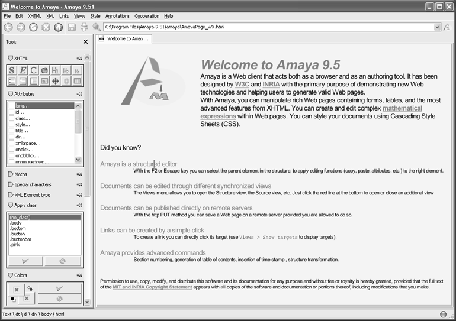Insert a definition list
Image resolution: width=456 pixels, height=321 pixels.
[x=34, y=81]
